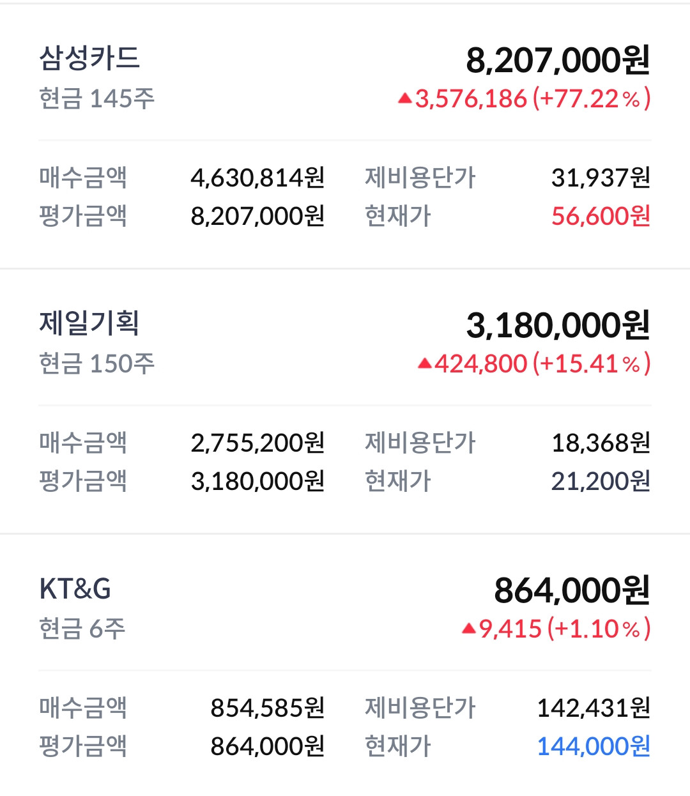Click 제일기획 unit cost 18,368원
The image size is (690, 796).
tap(601, 443)
